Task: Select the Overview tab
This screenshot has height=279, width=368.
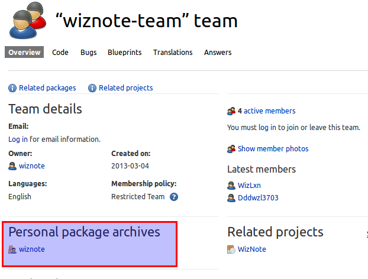Action: pyautogui.click(x=24, y=53)
